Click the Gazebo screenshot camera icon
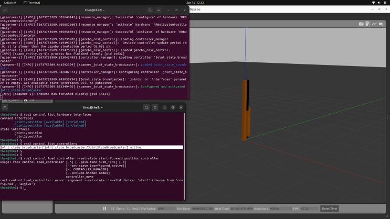 pos(361,24)
